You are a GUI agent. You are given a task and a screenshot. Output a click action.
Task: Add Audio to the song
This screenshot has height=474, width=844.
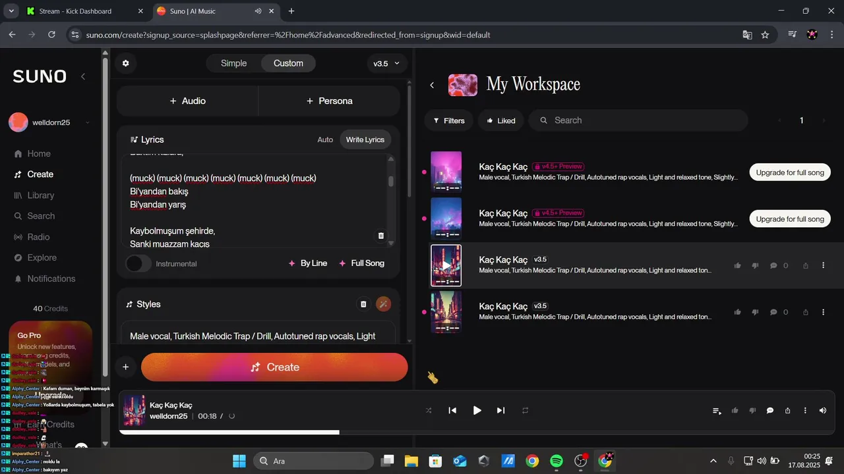[187, 101]
